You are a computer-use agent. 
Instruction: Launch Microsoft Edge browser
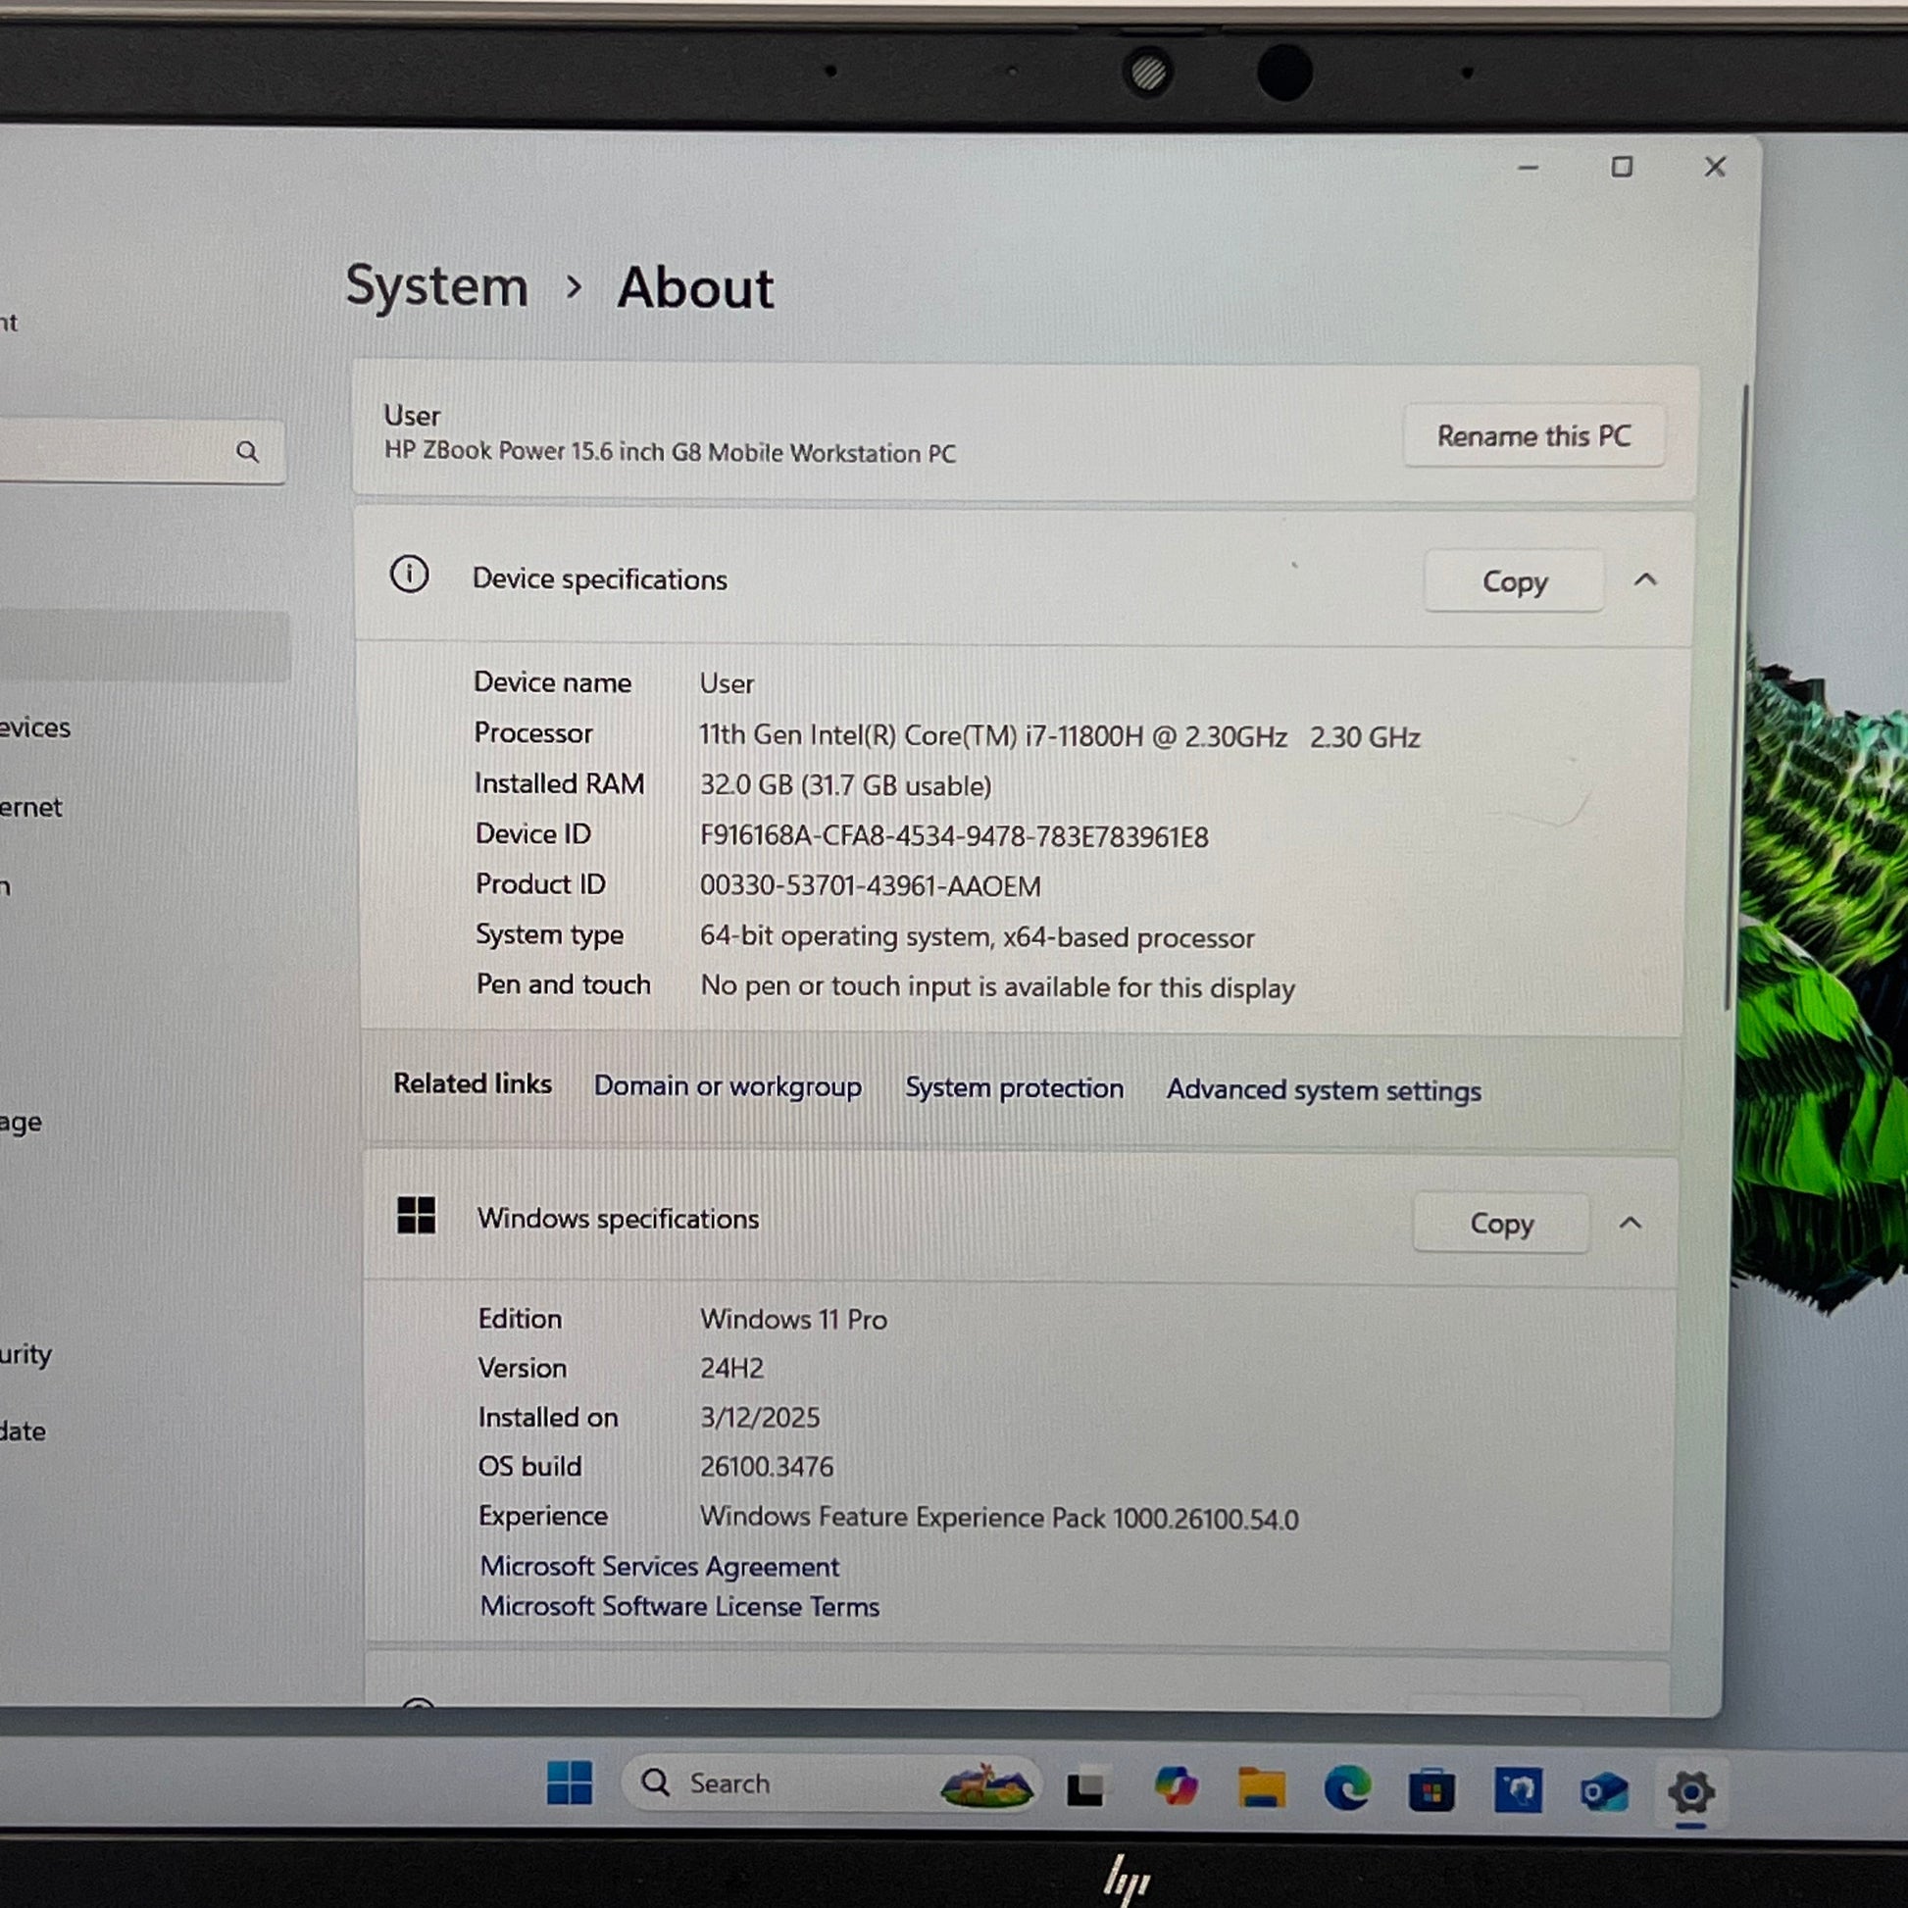click(x=1347, y=1788)
